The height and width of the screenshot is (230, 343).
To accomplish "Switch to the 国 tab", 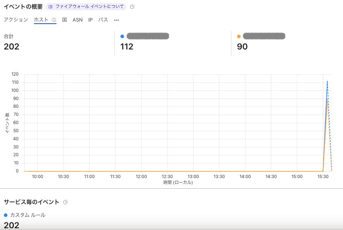I will coord(64,20).
